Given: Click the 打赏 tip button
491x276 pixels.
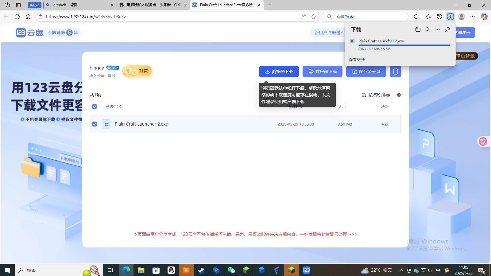Looking at the screenshot, I should pyautogui.click(x=137, y=71).
